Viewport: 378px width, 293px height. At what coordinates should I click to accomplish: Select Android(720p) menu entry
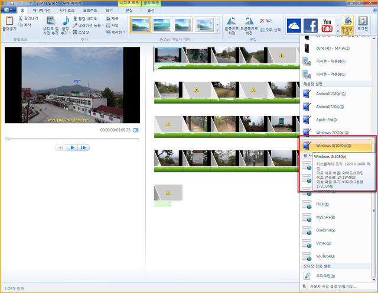click(x=335, y=107)
